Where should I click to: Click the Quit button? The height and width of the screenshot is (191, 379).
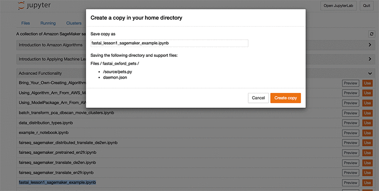(x=366, y=6)
